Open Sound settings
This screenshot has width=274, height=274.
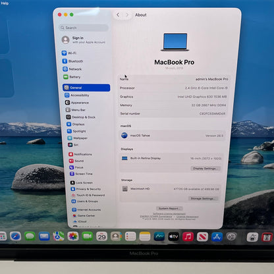pos(76,161)
